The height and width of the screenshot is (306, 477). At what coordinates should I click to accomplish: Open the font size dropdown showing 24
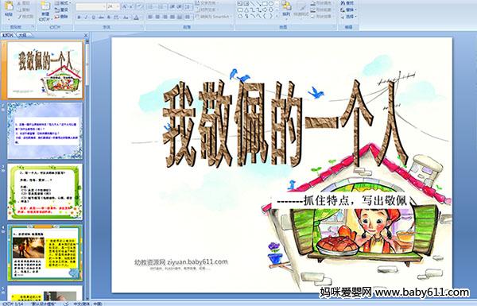(113, 6)
